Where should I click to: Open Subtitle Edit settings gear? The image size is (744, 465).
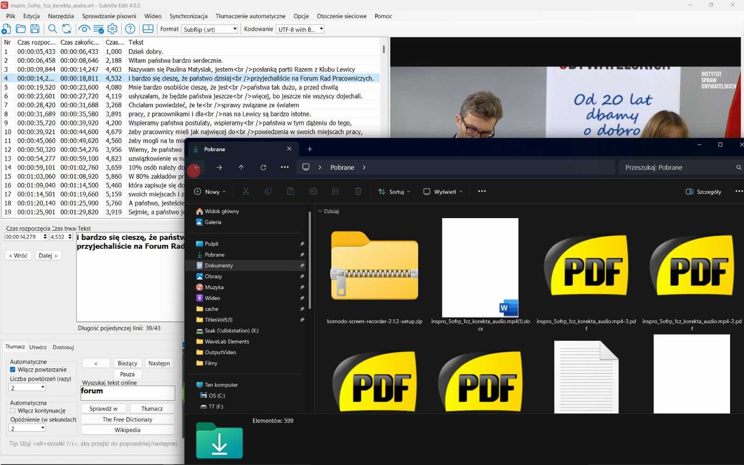click(113, 29)
